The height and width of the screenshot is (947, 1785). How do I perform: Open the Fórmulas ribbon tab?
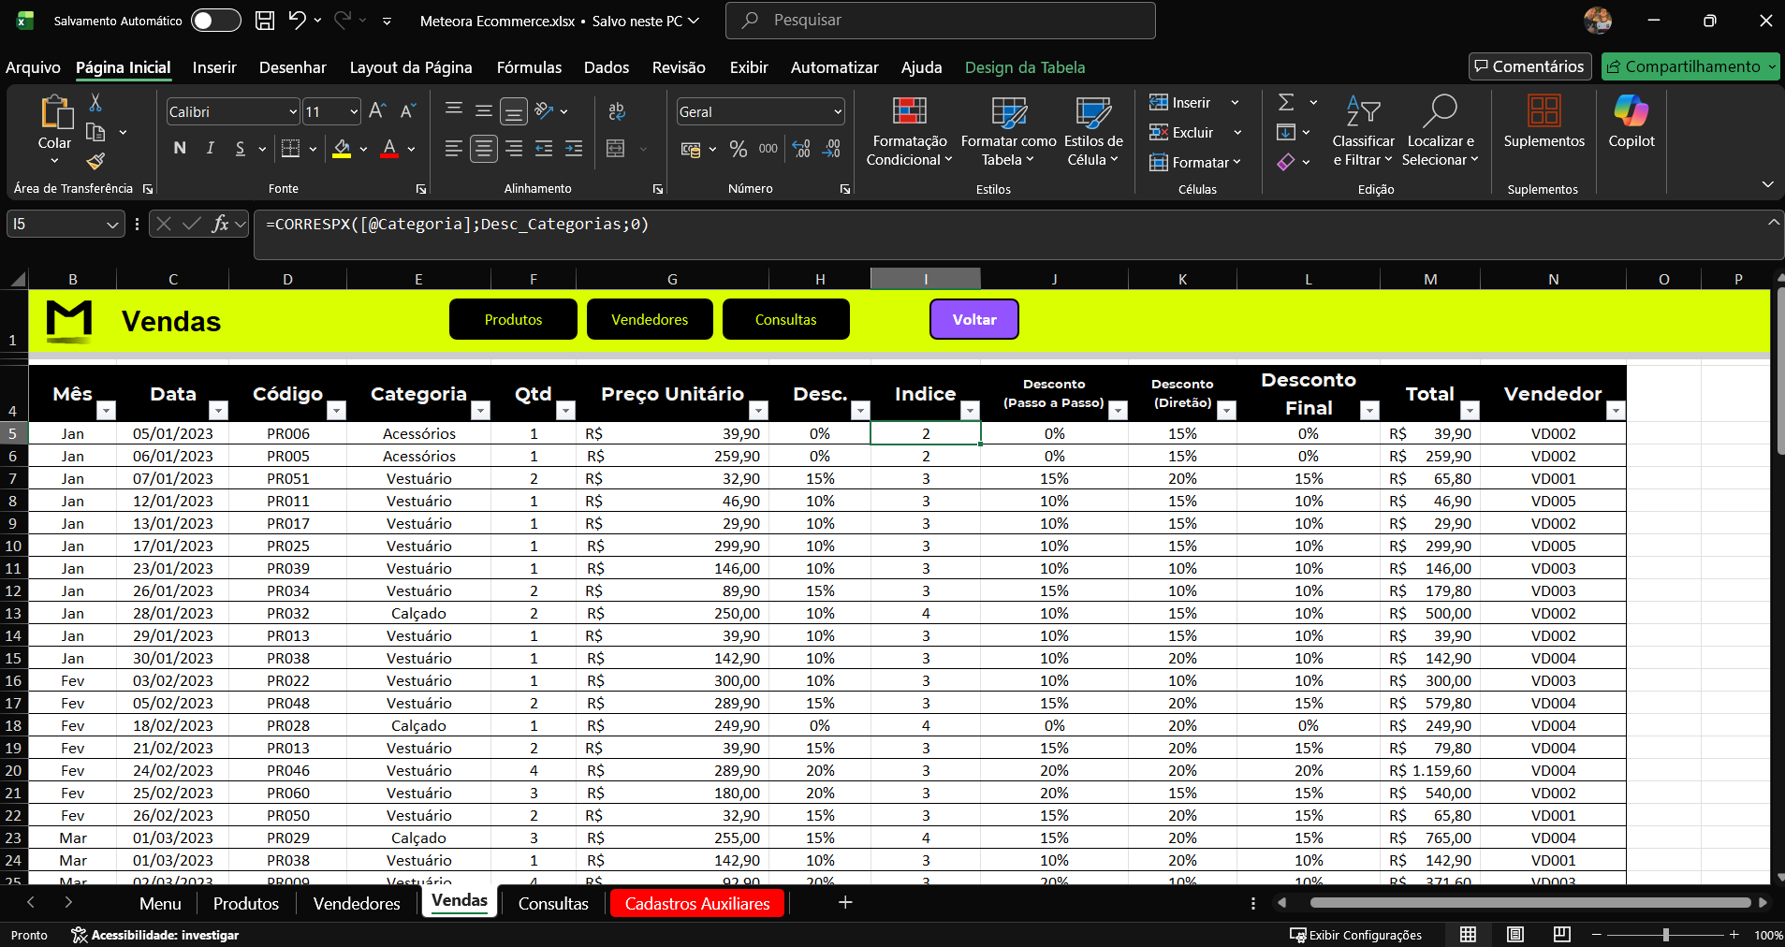529,67
